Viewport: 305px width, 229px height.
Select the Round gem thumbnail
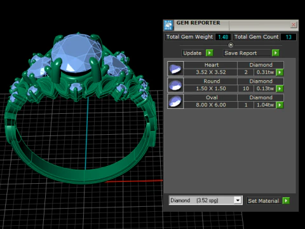click(x=175, y=85)
